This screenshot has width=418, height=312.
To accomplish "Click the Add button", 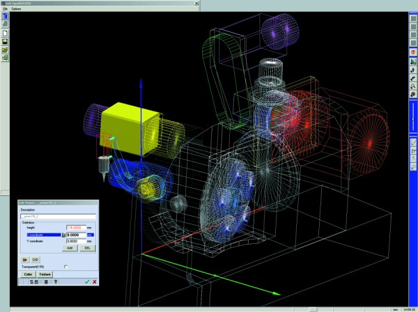I will [70, 248].
